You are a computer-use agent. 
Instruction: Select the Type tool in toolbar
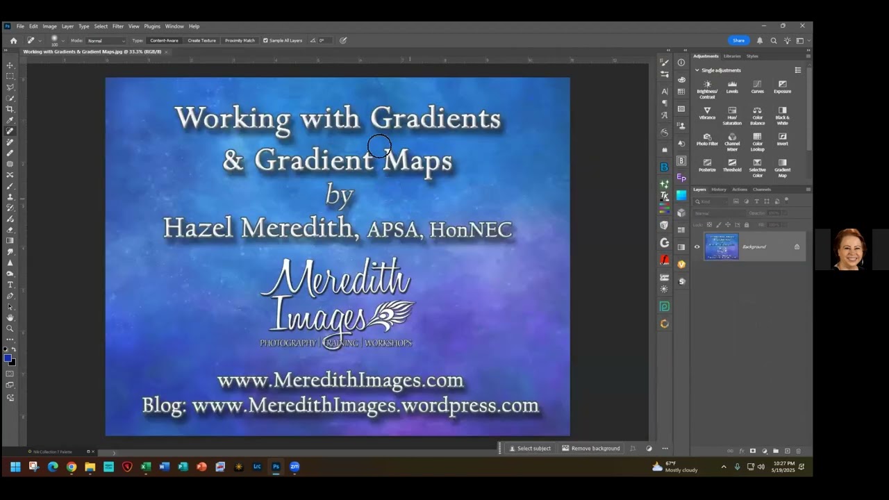coord(10,285)
